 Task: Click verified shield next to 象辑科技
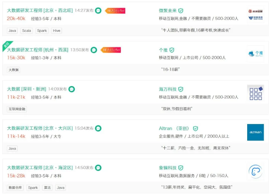pos(181,168)
